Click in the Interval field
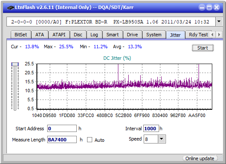Viewport: 226px width, 164px height. pos(151,129)
